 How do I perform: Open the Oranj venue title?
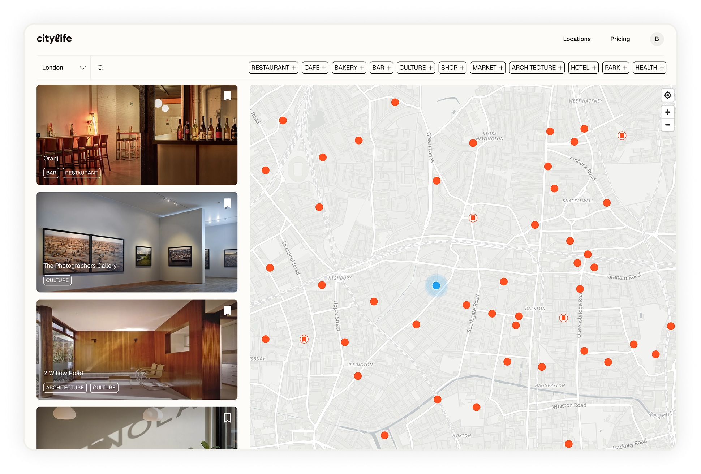tap(51, 158)
